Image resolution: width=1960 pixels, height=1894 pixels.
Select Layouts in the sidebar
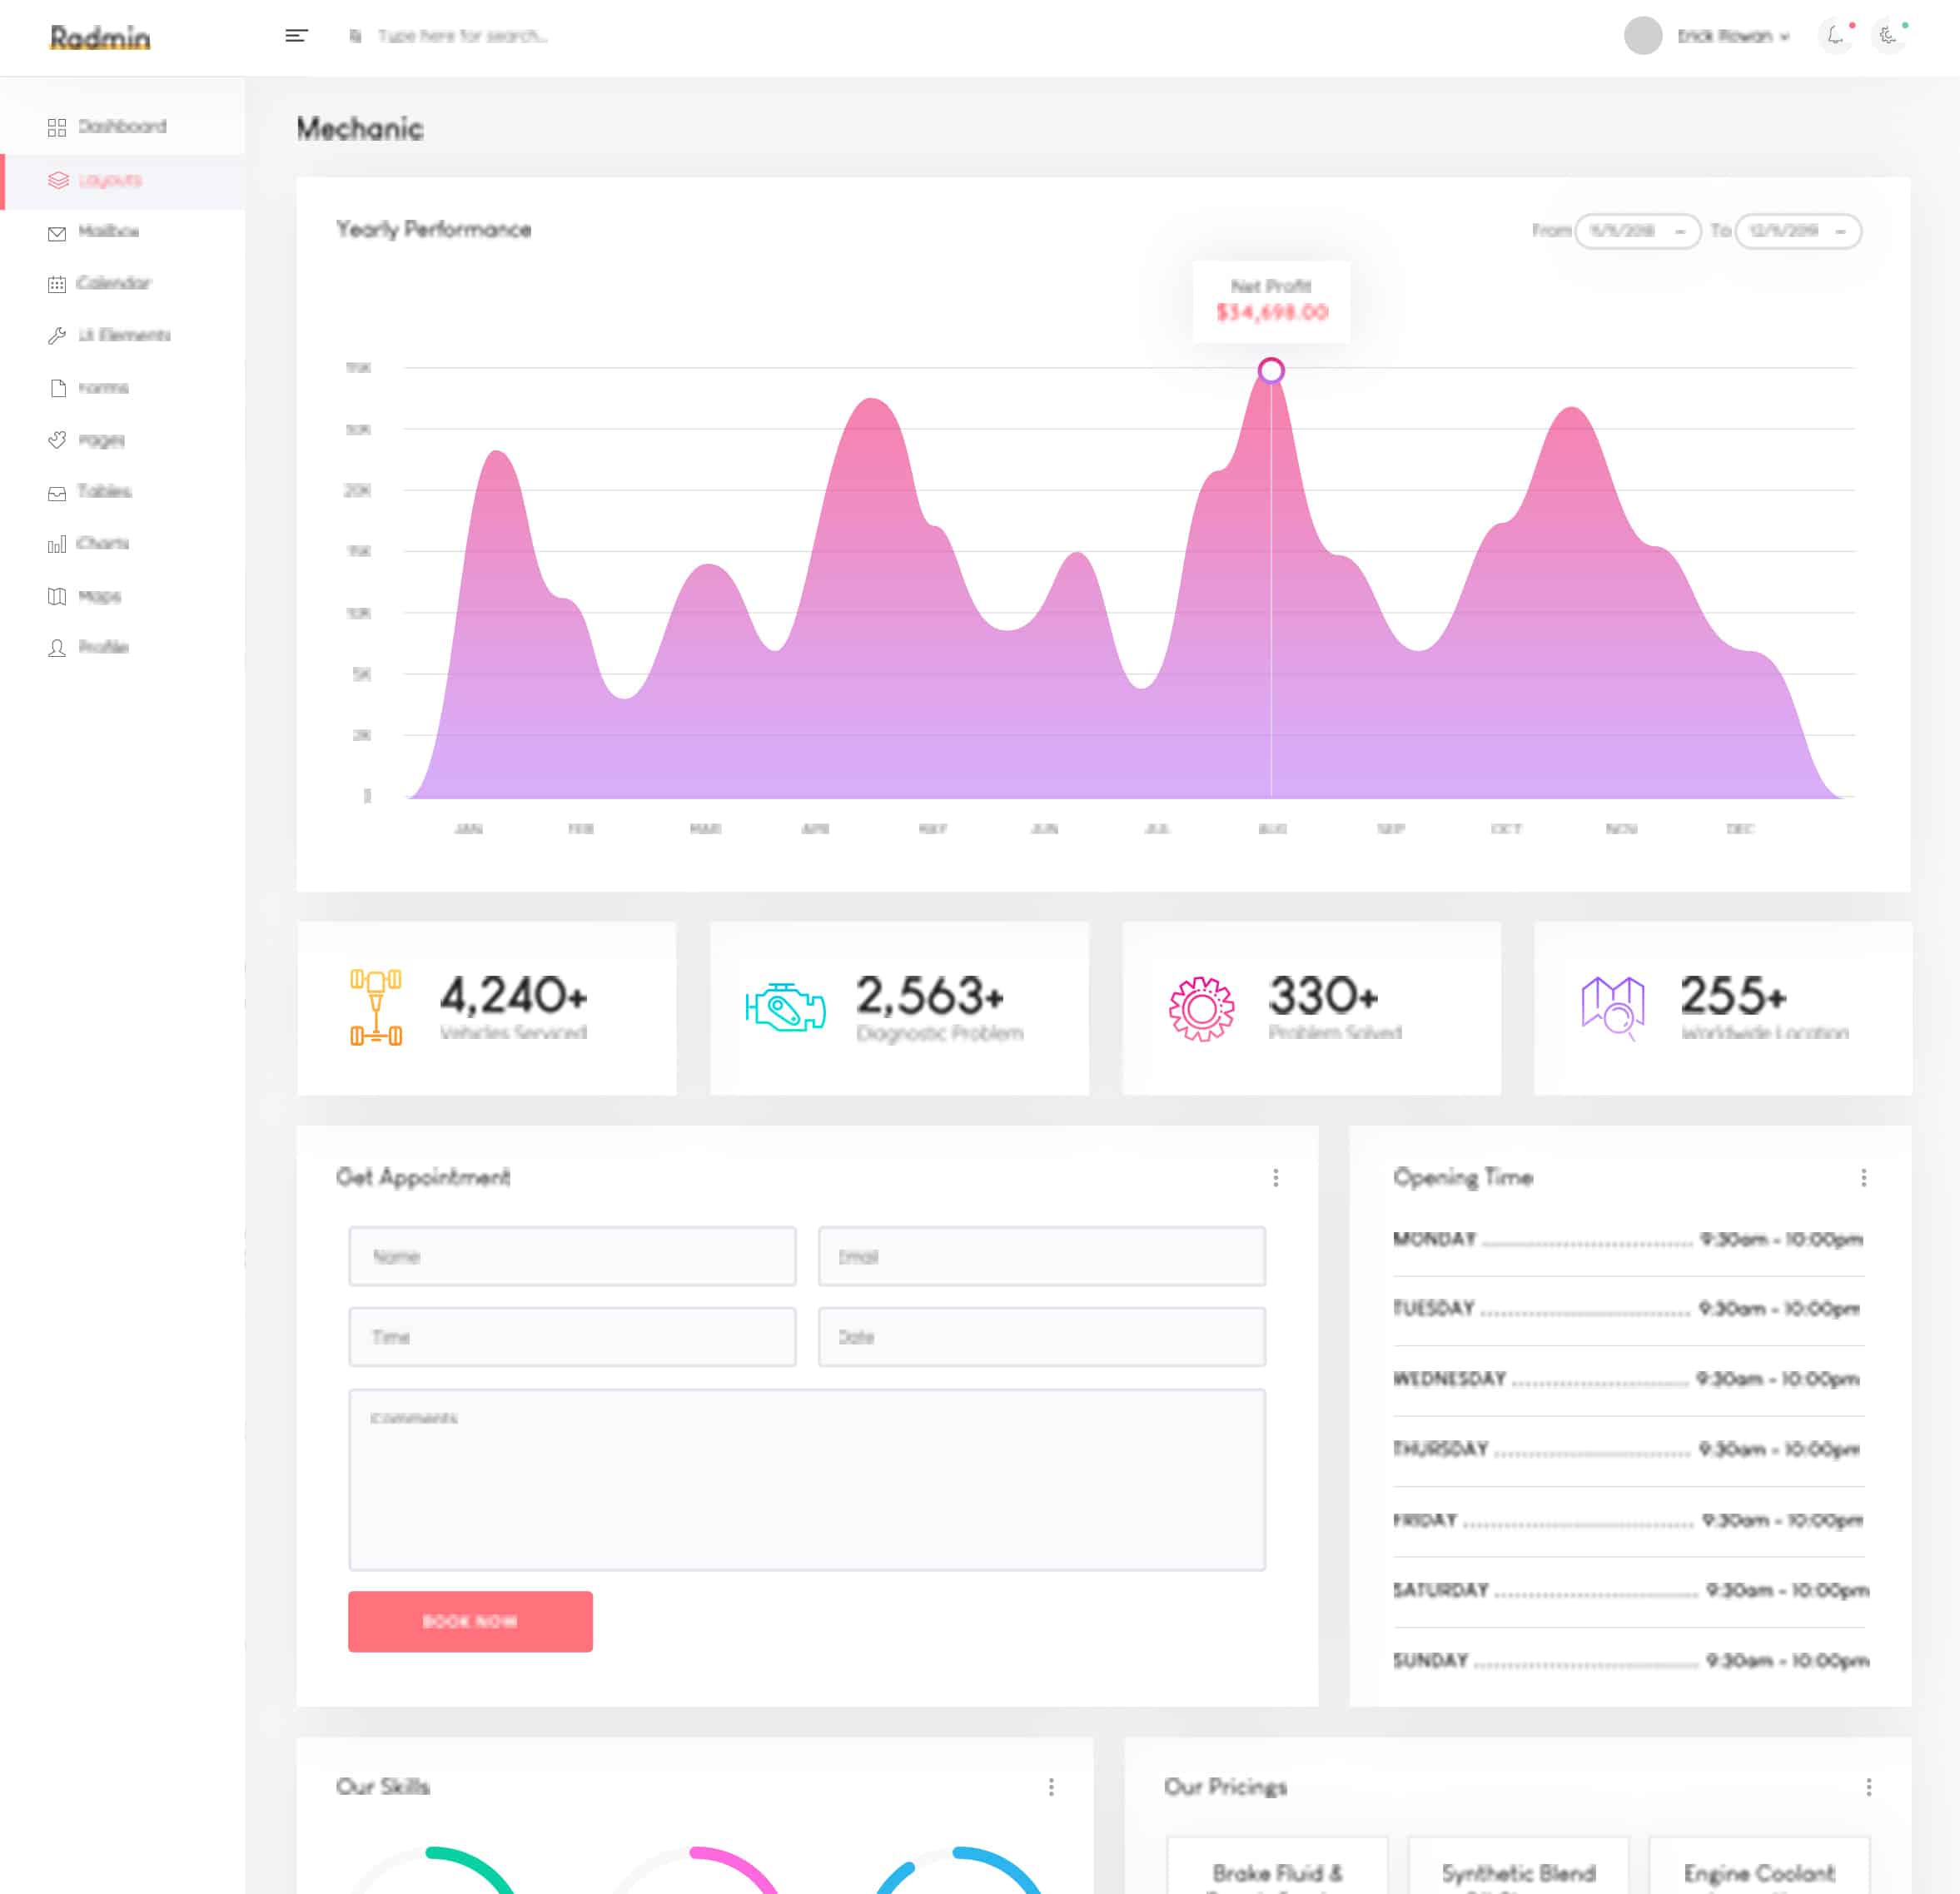tap(122, 181)
